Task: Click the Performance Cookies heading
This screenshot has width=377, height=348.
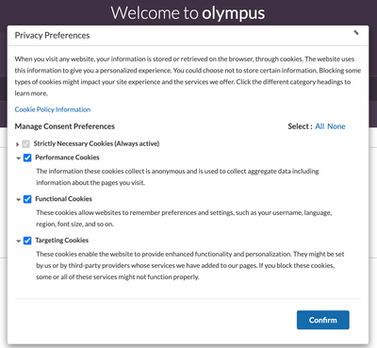Action: 67,157
